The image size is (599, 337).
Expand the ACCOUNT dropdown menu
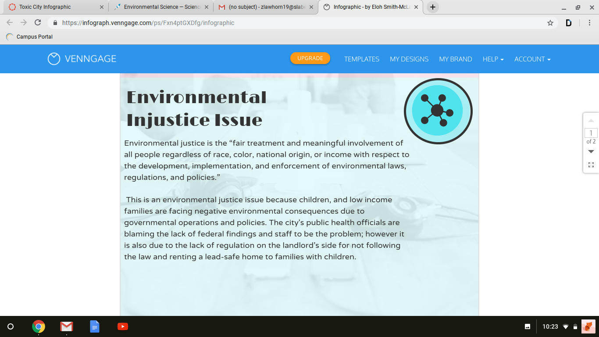coord(532,59)
